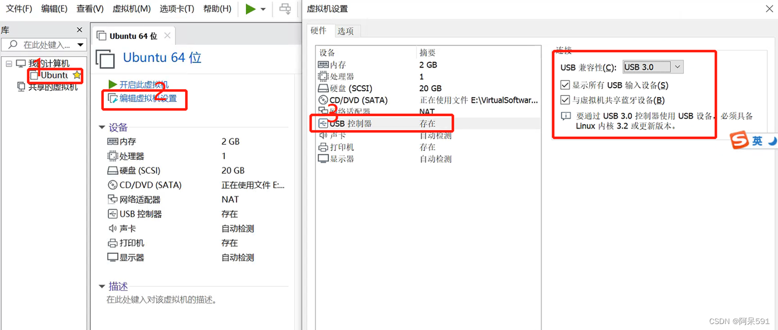Click the 硬盘 (SCSI) disk icon in summary
The width and height of the screenshot is (778, 330).
(113, 171)
